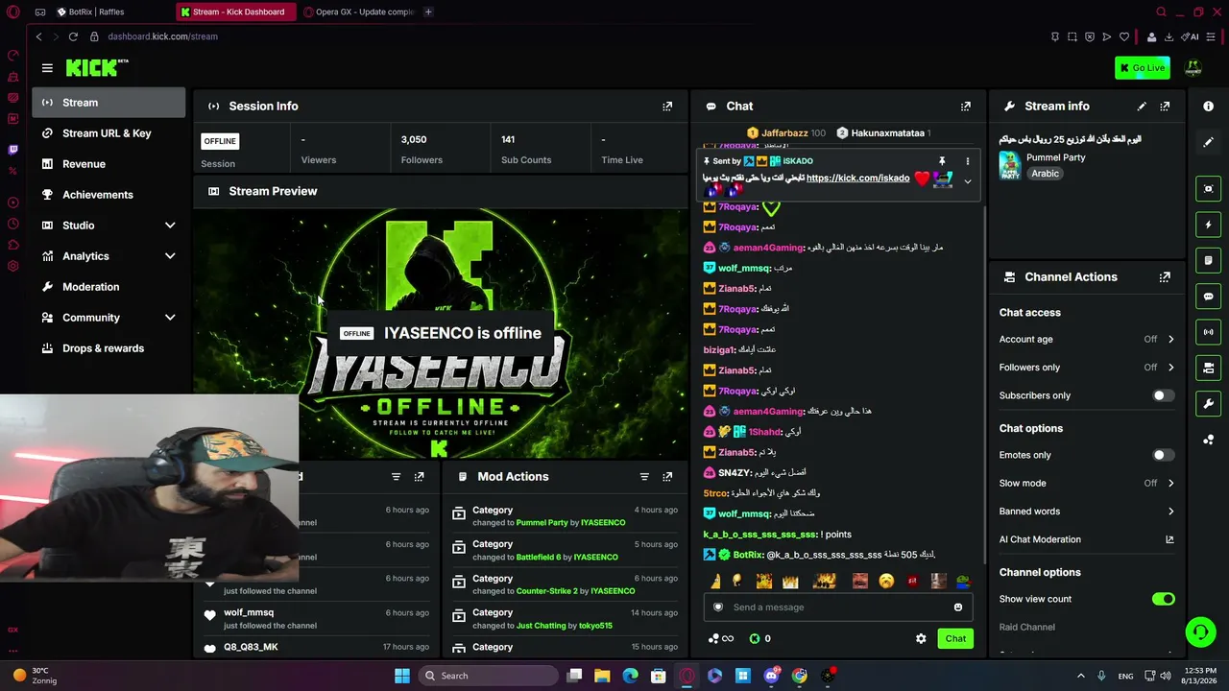The width and height of the screenshot is (1229, 691).
Task: Click the broadcast signal widget icon
Action: pyautogui.click(x=1209, y=332)
